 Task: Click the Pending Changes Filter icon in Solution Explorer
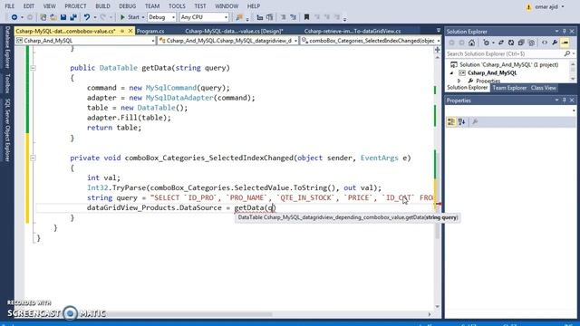click(x=486, y=43)
